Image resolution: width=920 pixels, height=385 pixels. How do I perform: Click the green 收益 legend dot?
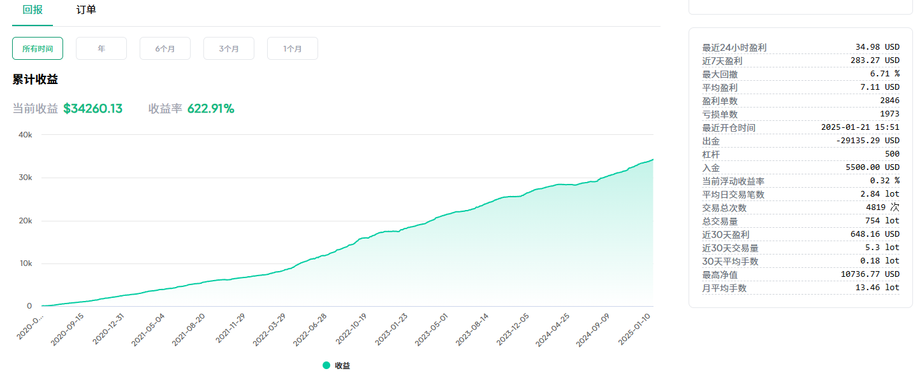click(326, 365)
